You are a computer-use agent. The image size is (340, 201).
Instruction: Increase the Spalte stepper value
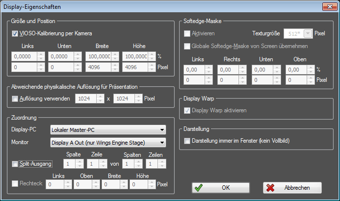pyautogui.click(x=79, y=162)
